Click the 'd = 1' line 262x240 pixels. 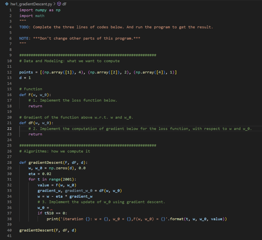click(x=25, y=78)
